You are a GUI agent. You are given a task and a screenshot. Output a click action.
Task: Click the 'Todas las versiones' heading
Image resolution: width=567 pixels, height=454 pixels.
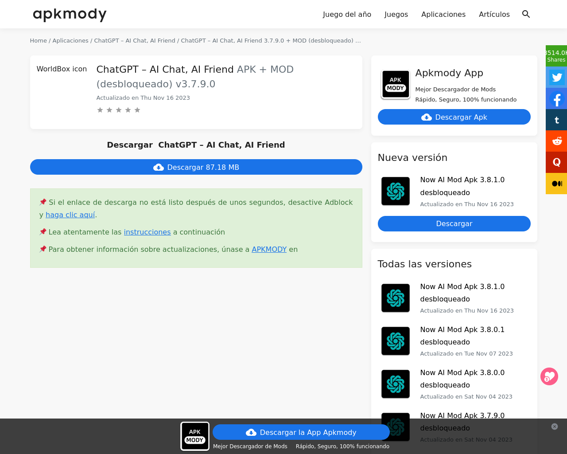[x=424, y=264]
